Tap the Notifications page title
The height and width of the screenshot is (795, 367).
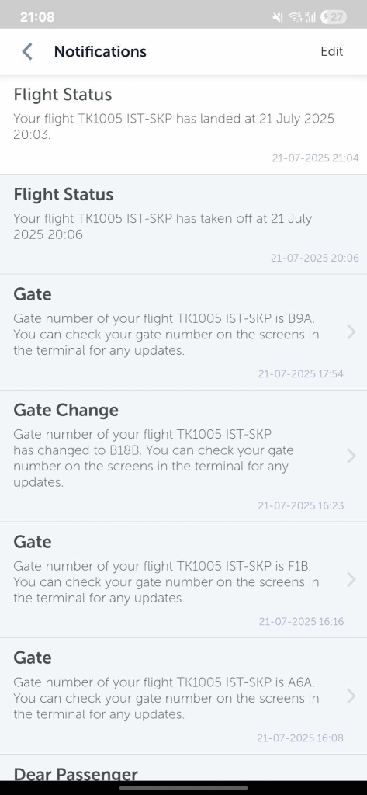(x=100, y=51)
